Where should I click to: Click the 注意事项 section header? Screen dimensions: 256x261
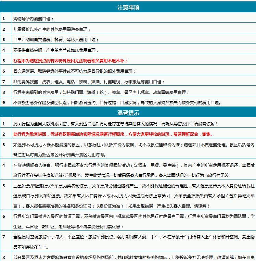pyautogui.click(x=128, y=8)
